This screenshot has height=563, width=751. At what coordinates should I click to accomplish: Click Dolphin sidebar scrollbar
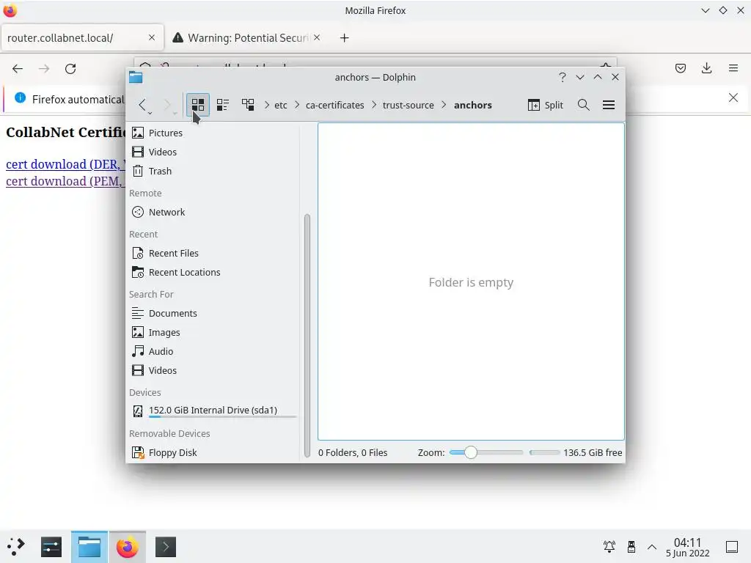307,335
